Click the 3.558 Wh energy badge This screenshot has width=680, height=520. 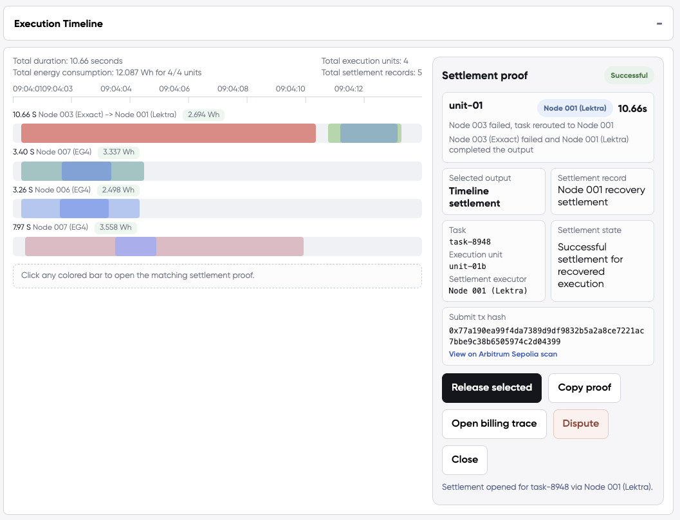[116, 227]
